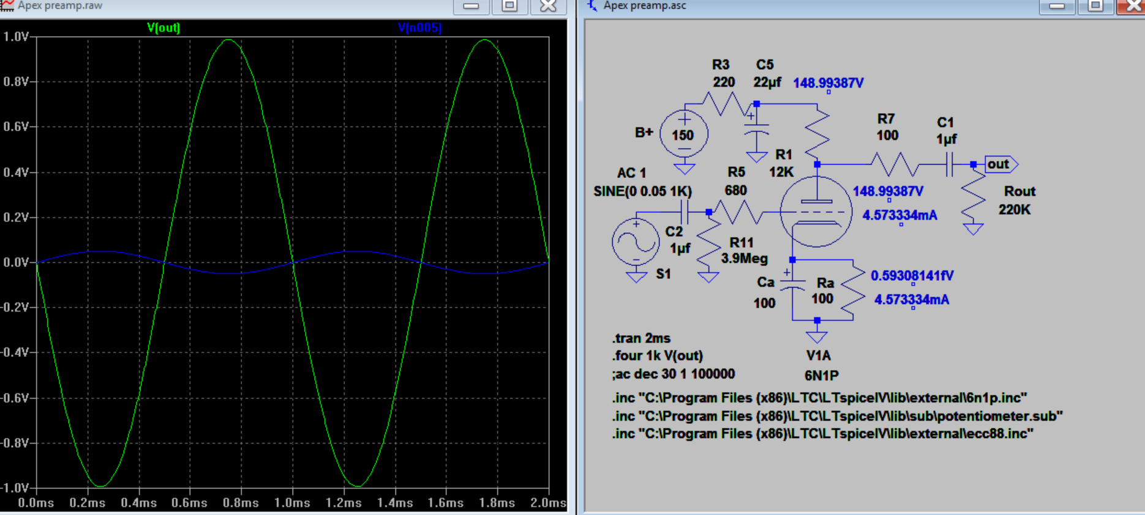Click the ecc88.inc include directive
1145x515 pixels.
click(x=822, y=434)
